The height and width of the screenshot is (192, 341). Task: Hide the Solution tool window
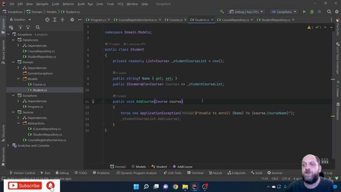(x=79, y=20)
